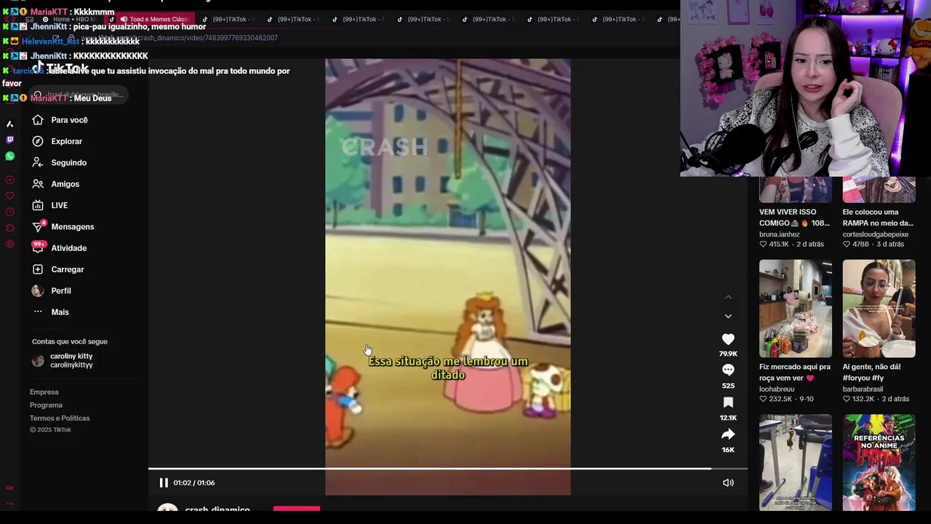Image resolution: width=931 pixels, height=524 pixels.
Task: Click the 79.9K likes count
Action: [728, 354]
